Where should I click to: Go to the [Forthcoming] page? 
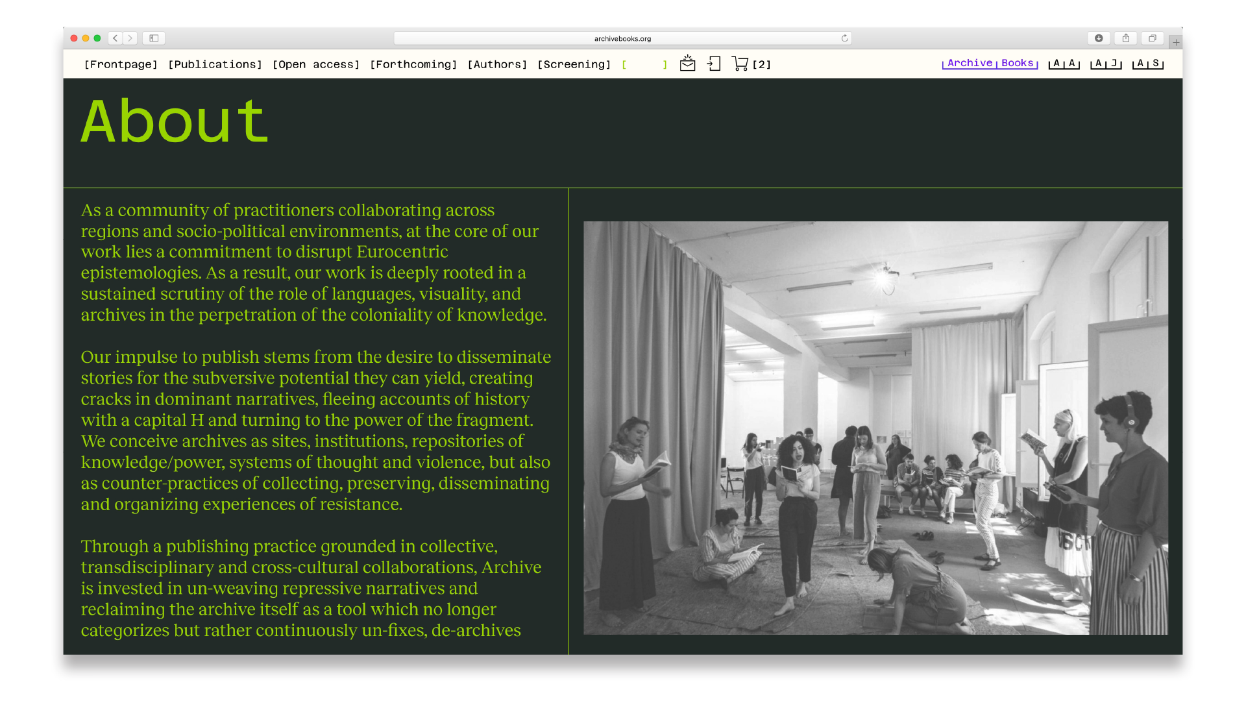pyautogui.click(x=413, y=64)
